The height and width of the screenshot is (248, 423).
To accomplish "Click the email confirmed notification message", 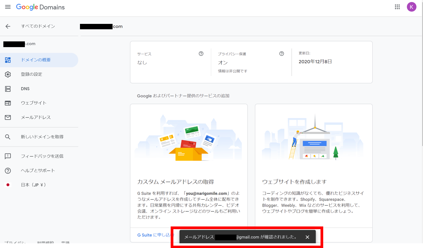I will (x=241, y=237).
